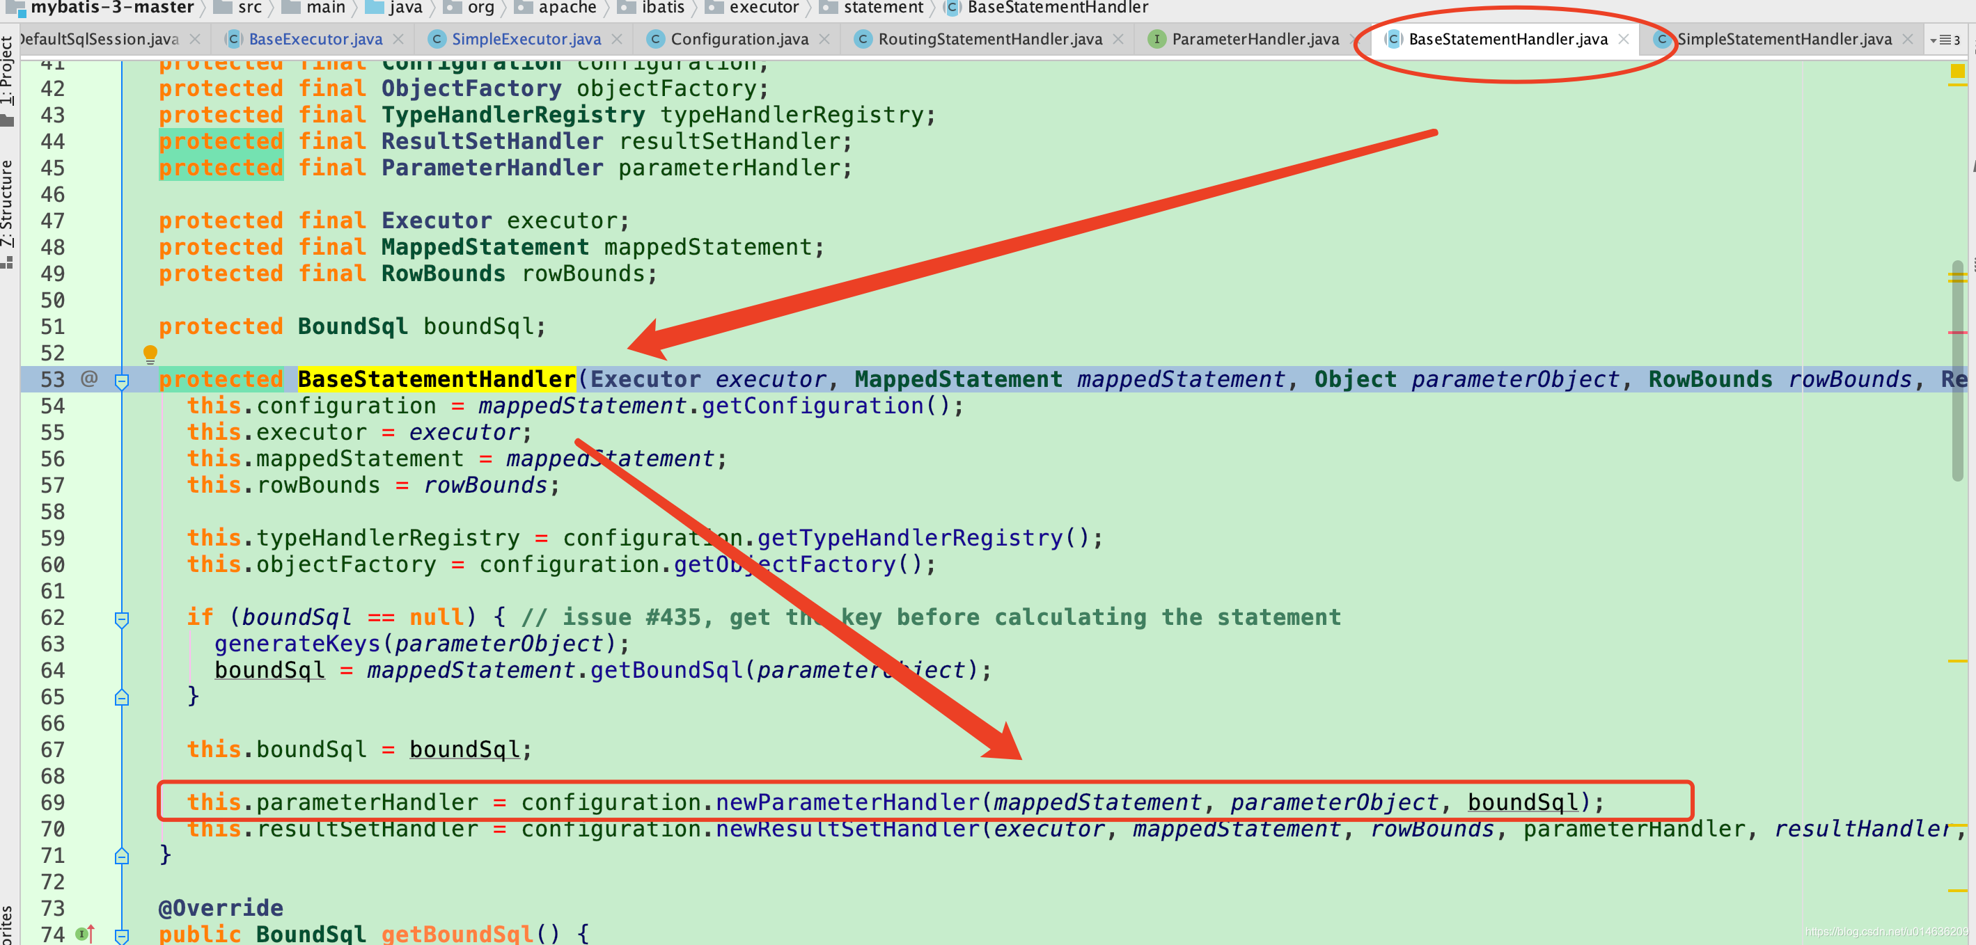Click the editor vertical scrollbar

click(1957, 371)
